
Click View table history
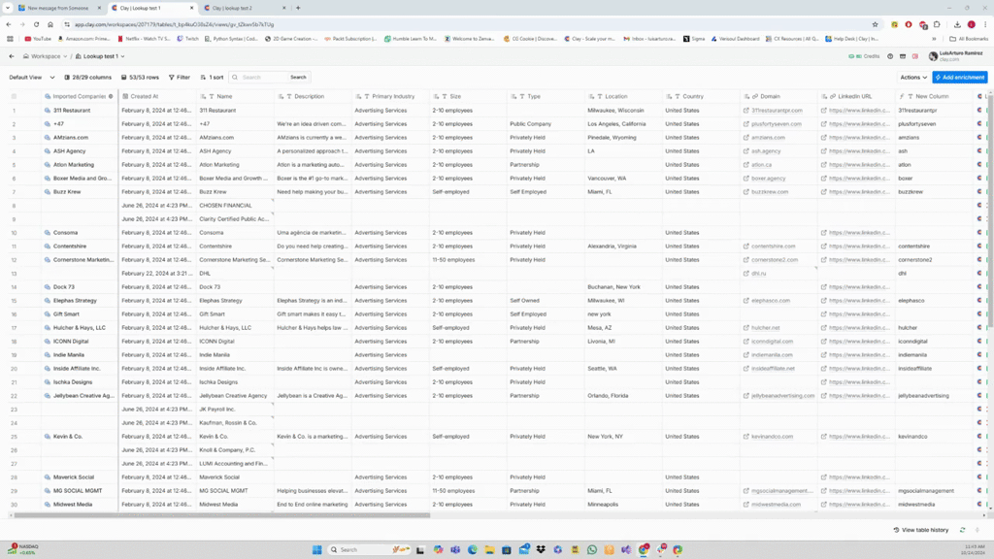tap(921, 530)
